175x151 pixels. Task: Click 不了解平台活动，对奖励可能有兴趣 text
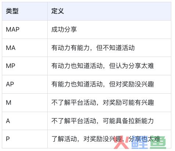[x=103, y=103]
